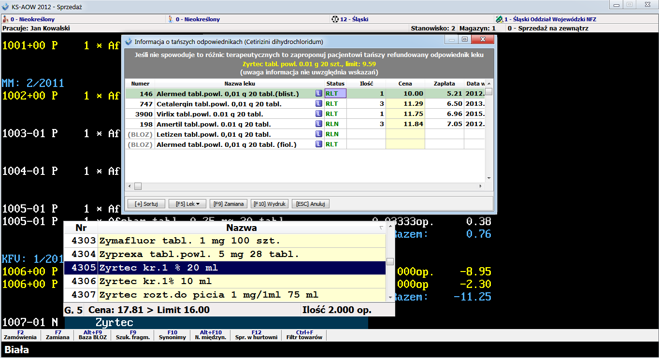Click the L icon in the Amertil row
The image size is (659, 358).
pyautogui.click(x=318, y=124)
